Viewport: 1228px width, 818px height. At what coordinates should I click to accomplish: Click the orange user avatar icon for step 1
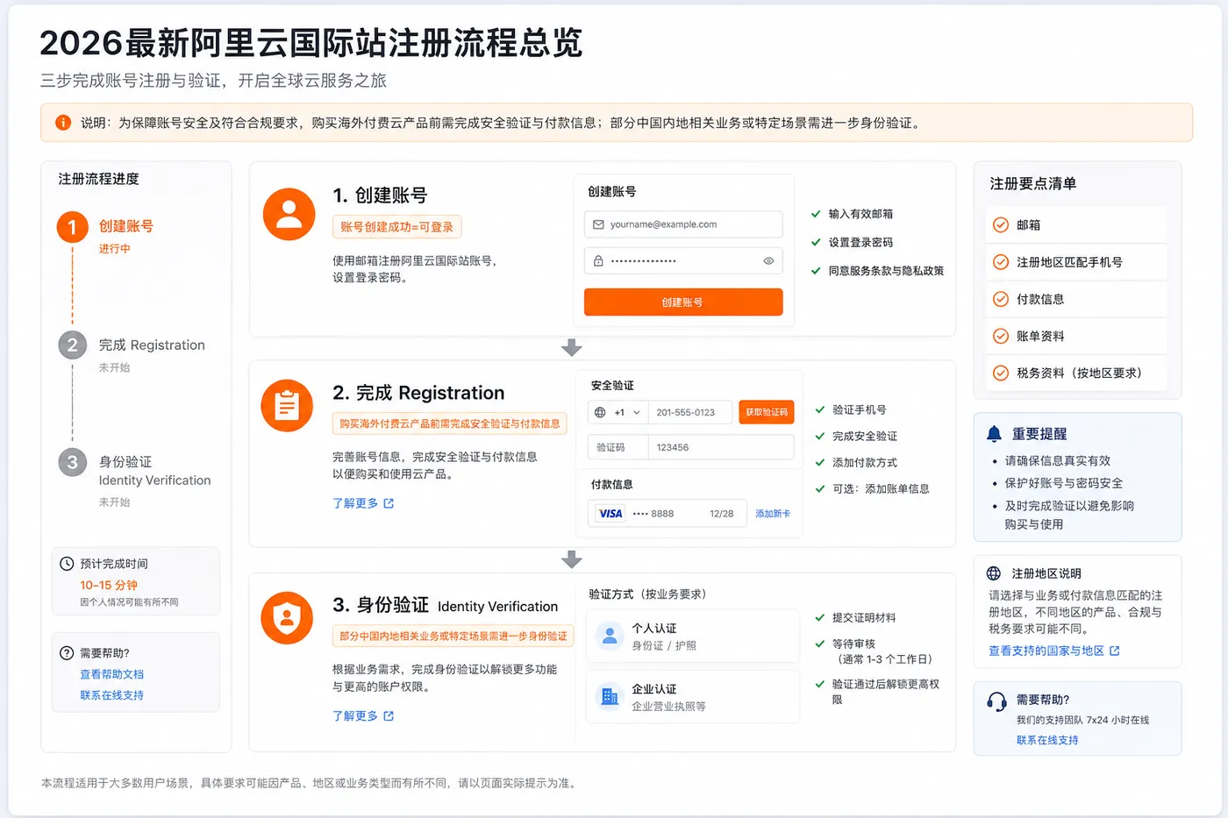click(x=289, y=214)
